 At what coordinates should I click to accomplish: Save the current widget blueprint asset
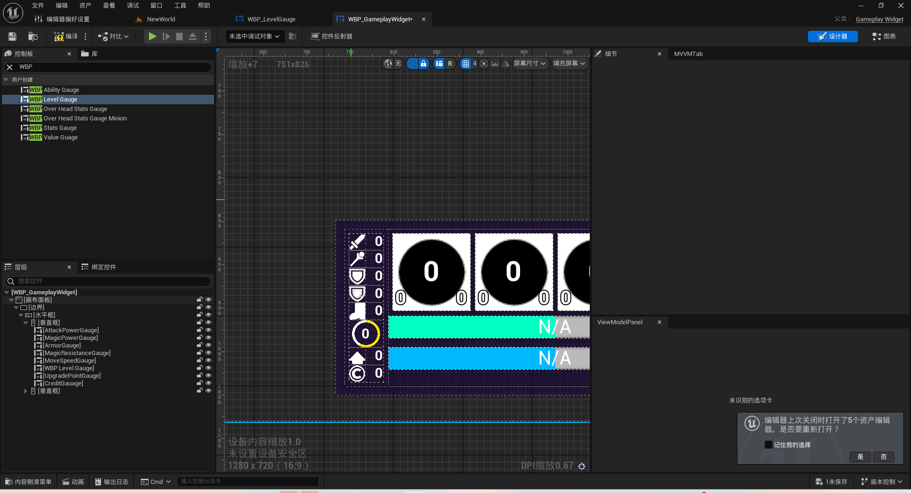pyautogui.click(x=12, y=37)
